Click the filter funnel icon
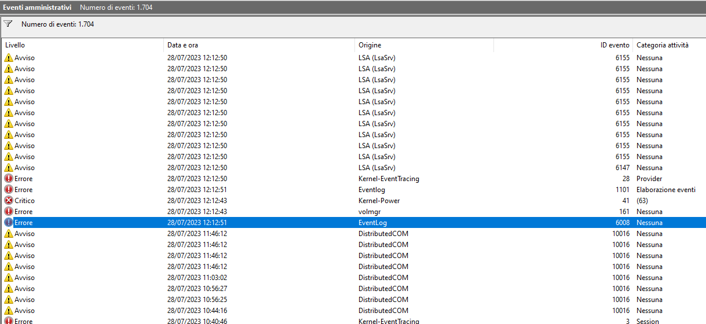Image resolution: width=706 pixels, height=324 pixels. click(8, 24)
